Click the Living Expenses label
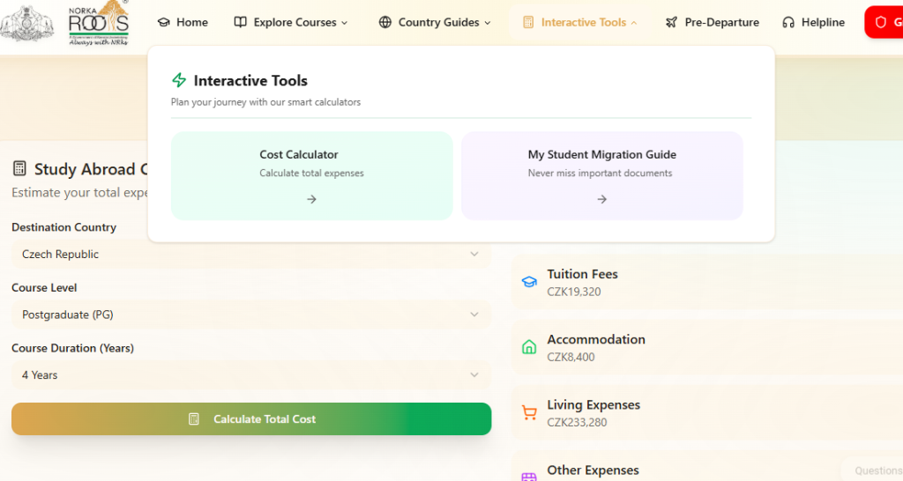This screenshot has width=903, height=481. click(593, 404)
